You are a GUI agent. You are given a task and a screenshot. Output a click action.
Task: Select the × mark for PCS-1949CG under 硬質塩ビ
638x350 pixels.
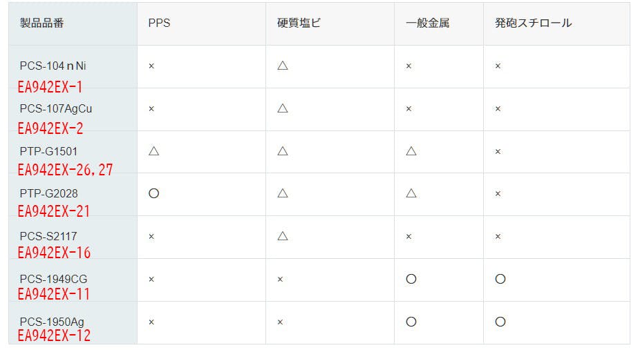point(280,280)
